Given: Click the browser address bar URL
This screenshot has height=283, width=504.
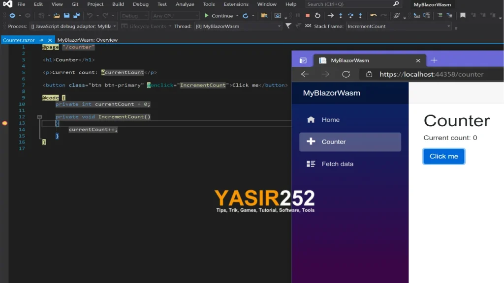Looking at the screenshot, I should (431, 74).
